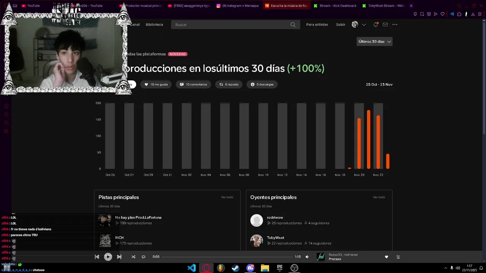486x273 pixels.
Task: Open the next-up queue icon
Action: [x=398, y=257]
